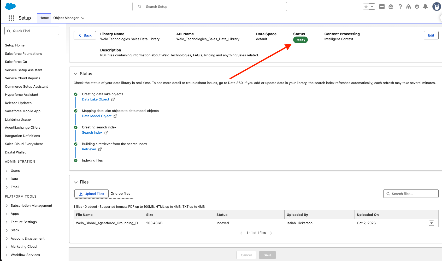
Task: Open Data Model Object external link icon
Action: pos(115,116)
